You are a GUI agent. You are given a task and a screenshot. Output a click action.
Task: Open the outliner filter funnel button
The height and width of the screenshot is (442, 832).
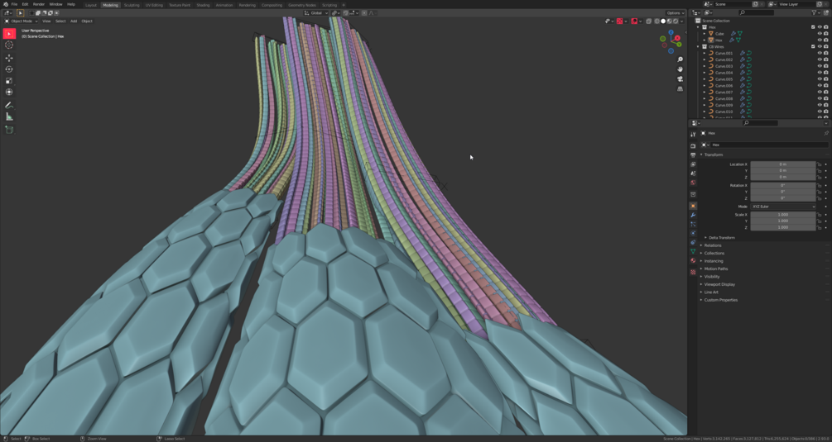click(815, 12)
